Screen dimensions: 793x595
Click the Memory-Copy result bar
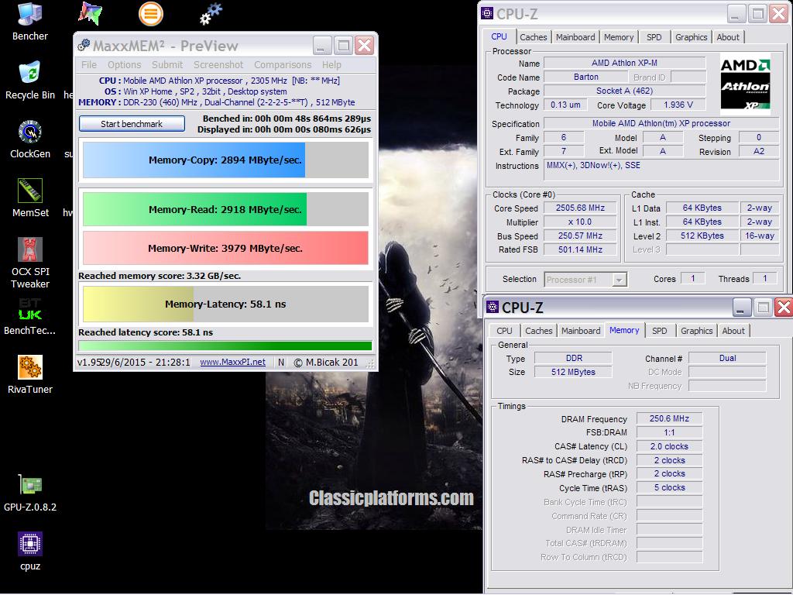coord(225,160)
